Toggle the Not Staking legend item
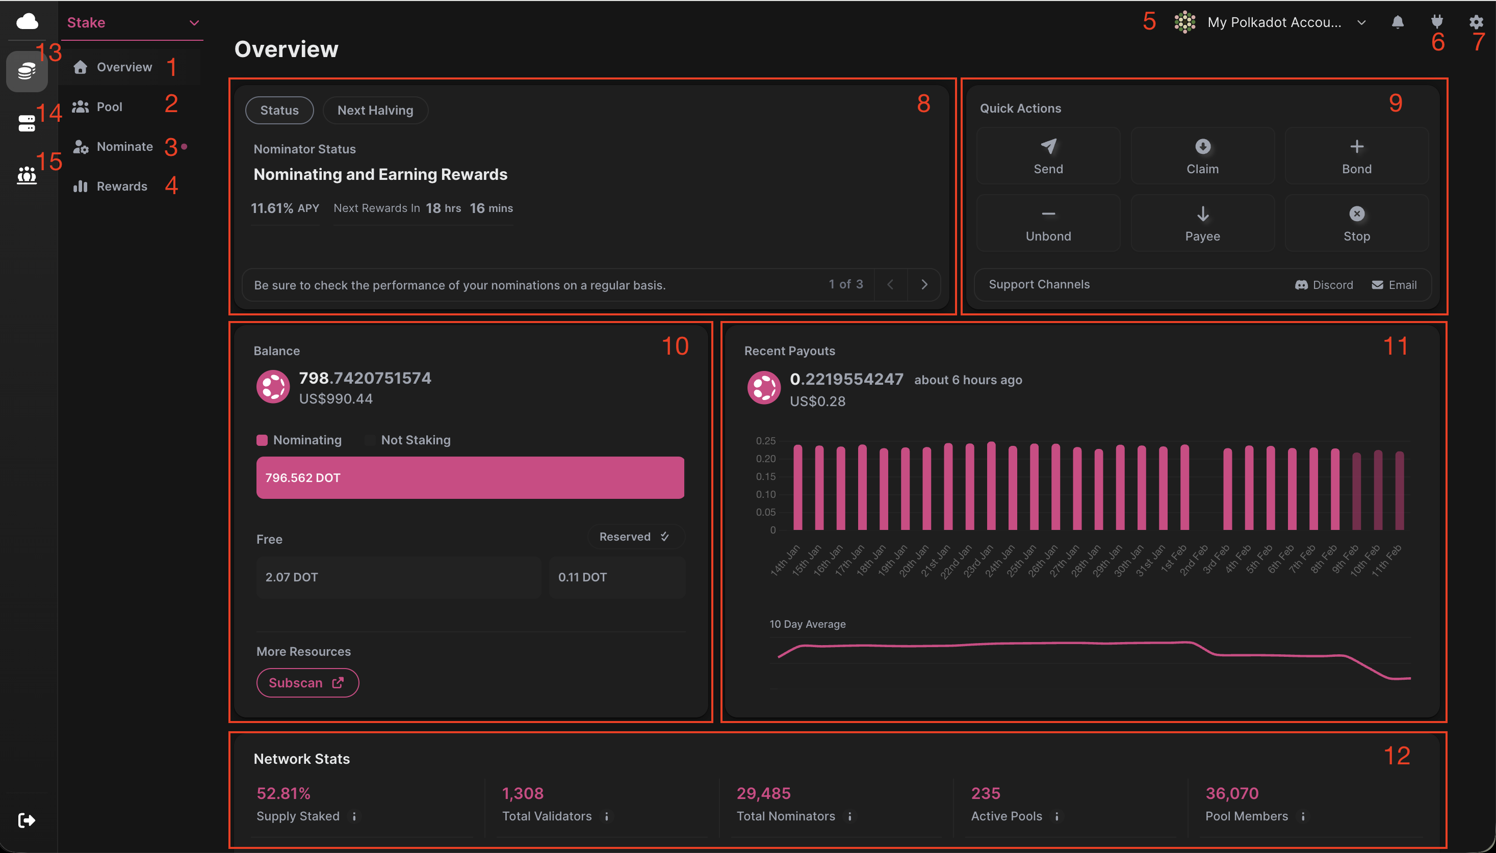1496x853 pixels. pos(408,440)
